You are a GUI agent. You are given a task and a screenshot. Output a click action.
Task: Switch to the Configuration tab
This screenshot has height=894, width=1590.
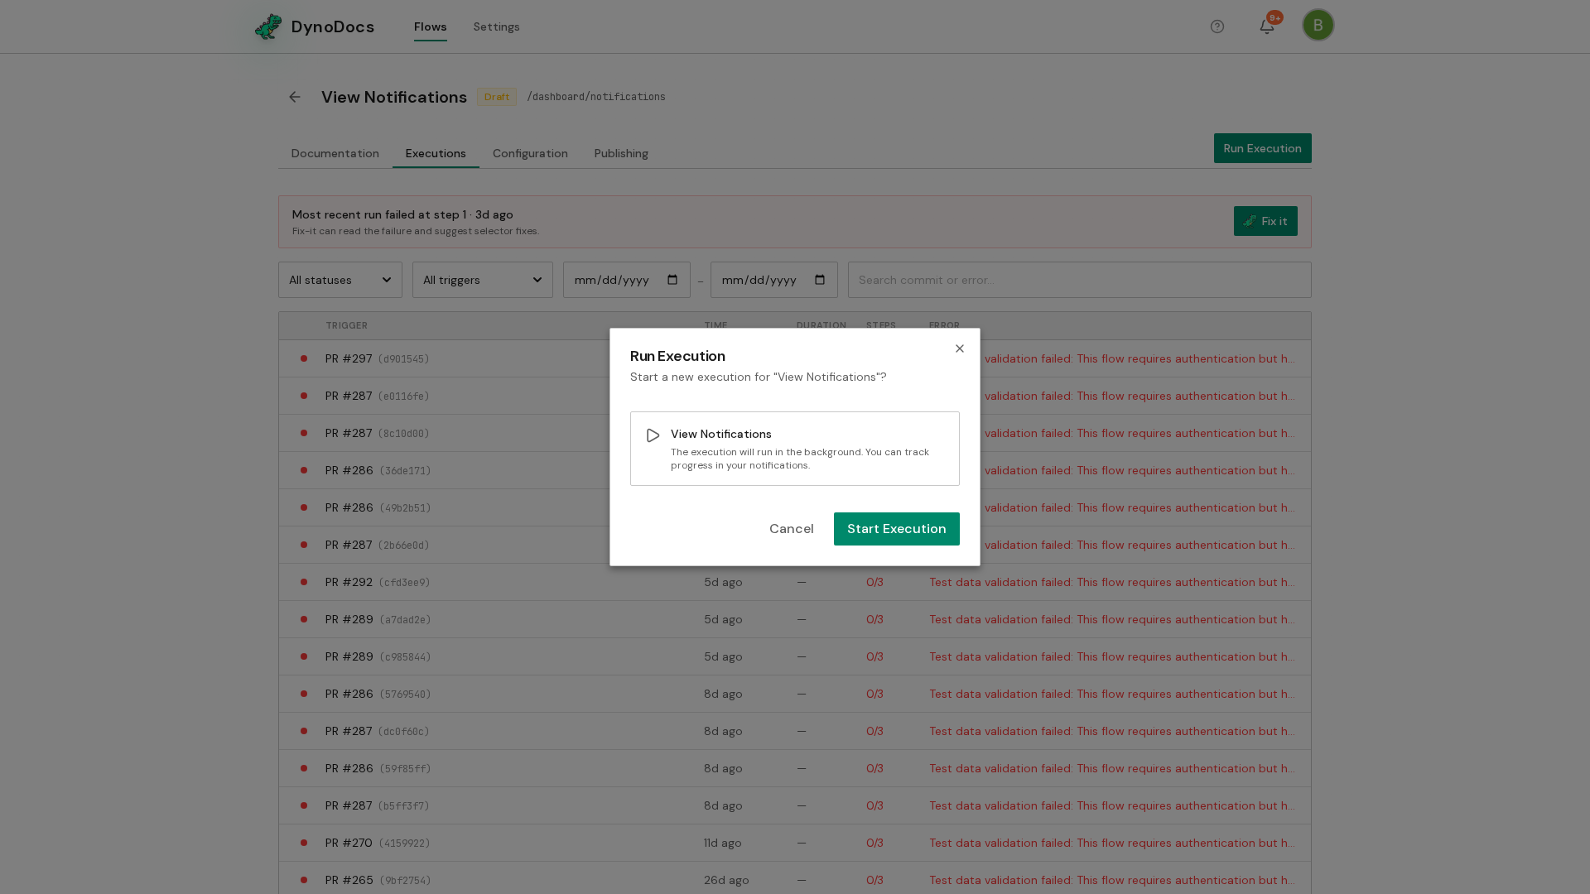(x=530, y=153)
